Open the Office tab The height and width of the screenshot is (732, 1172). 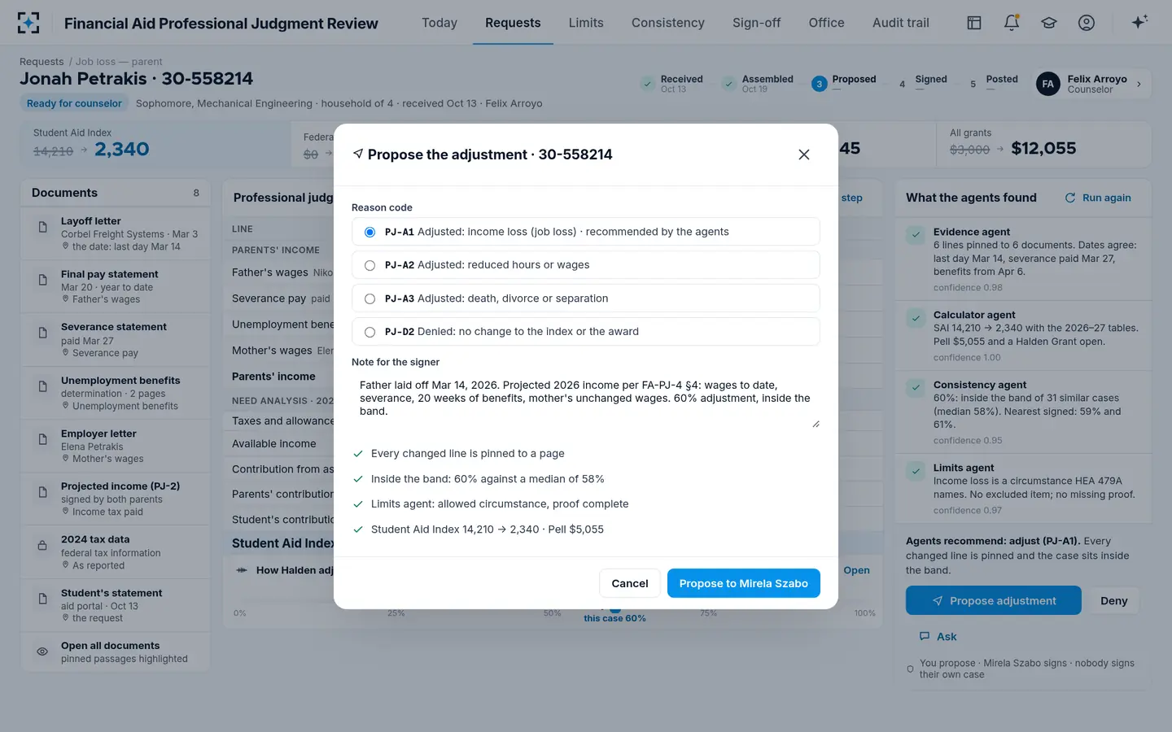tap(826, 23)
